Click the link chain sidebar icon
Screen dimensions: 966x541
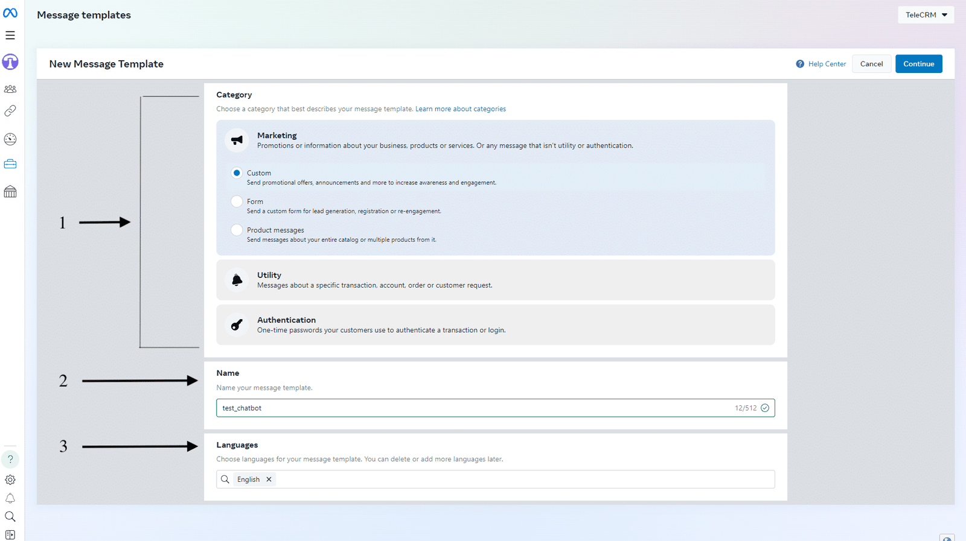[10, 111]
